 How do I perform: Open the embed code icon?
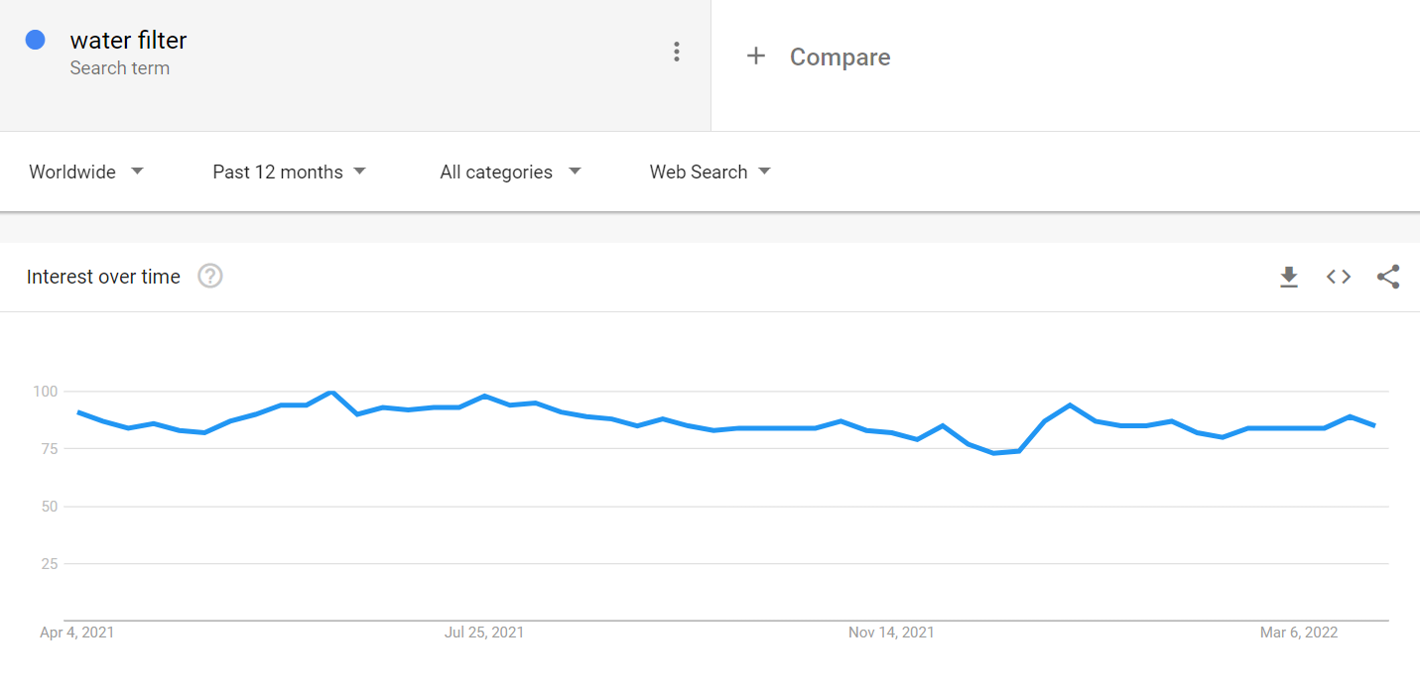[x=1339, y=277]
